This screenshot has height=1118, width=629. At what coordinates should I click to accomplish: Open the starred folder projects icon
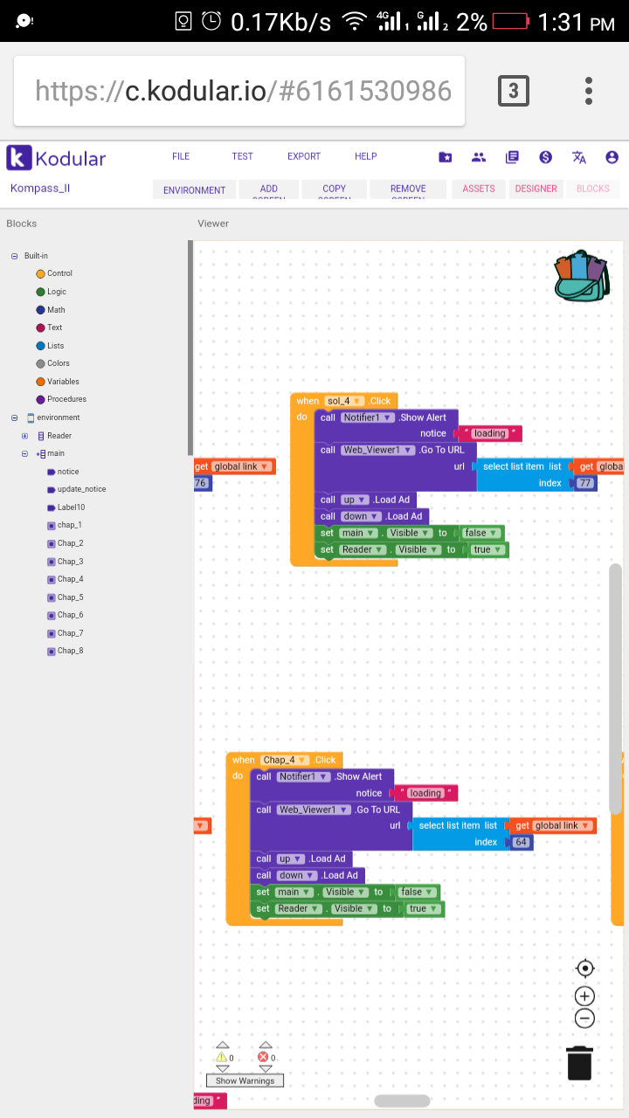(446, 157)
